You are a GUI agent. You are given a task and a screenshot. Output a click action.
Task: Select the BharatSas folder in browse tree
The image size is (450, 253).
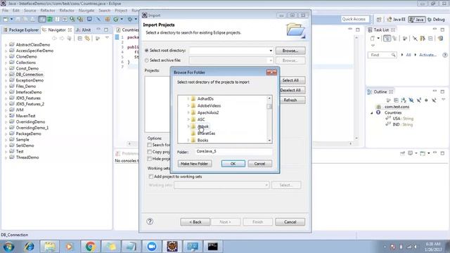(x=206, y=134)
